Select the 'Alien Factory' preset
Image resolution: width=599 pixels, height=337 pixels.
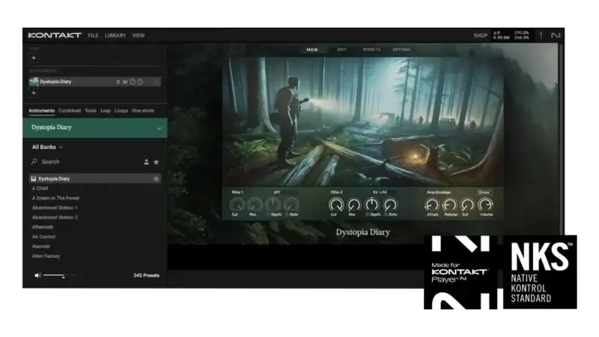coord(46,256)
